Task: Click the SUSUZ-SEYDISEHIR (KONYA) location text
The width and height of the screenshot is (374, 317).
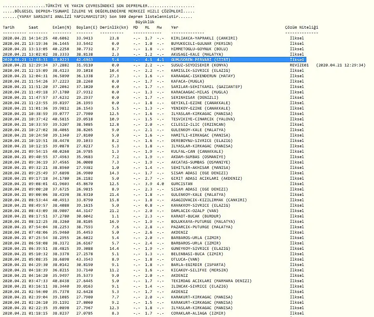Action: (x=200, y=65)
